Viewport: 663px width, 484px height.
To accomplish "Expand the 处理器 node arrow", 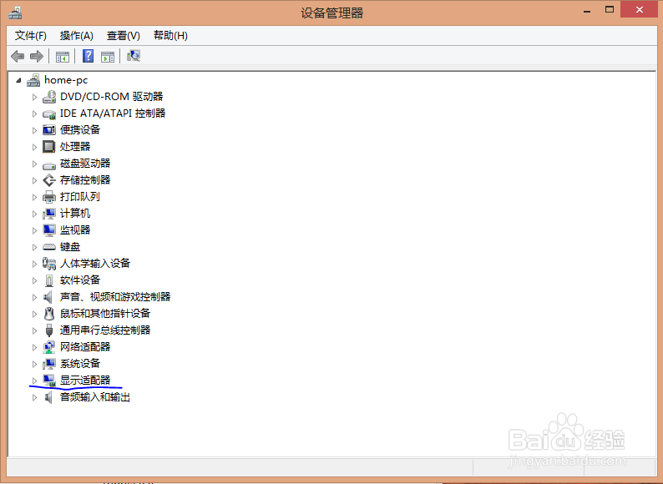I will [x=34, y=147].
